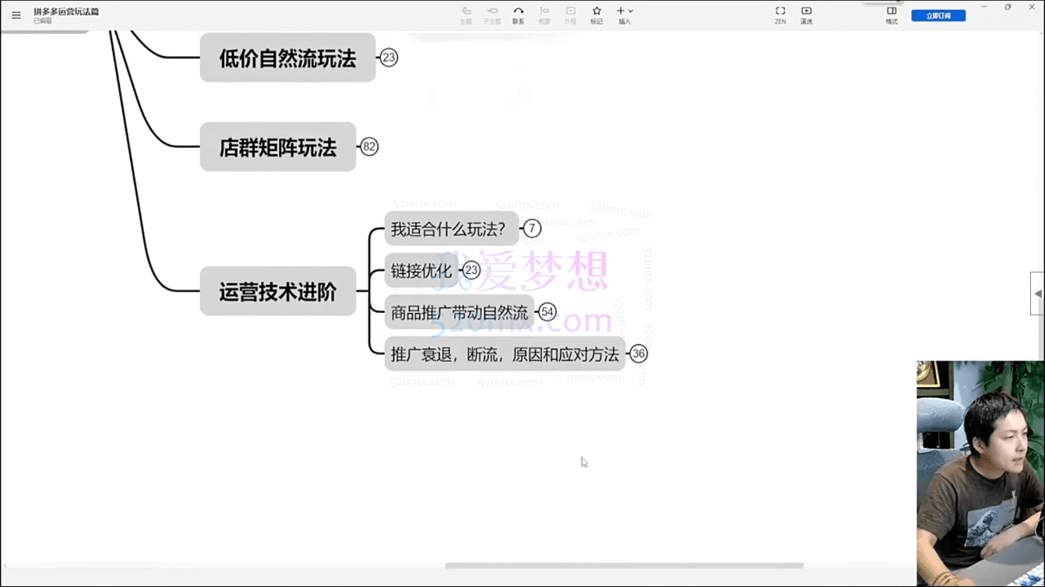Select the 运营技术进阶 topic
The height and width of the screenshot is (587, 1045).
[x=278, y=291]
